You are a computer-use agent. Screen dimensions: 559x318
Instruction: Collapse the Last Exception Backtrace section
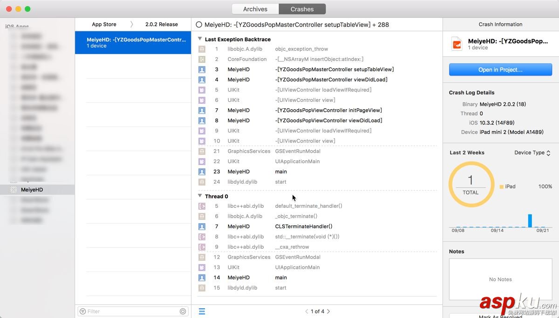click(200, 39)
